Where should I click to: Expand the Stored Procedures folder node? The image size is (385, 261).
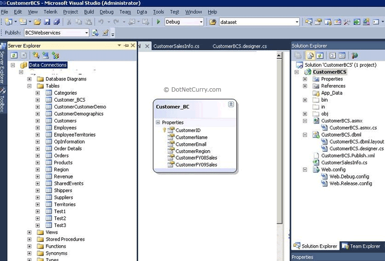click(29, 239)
